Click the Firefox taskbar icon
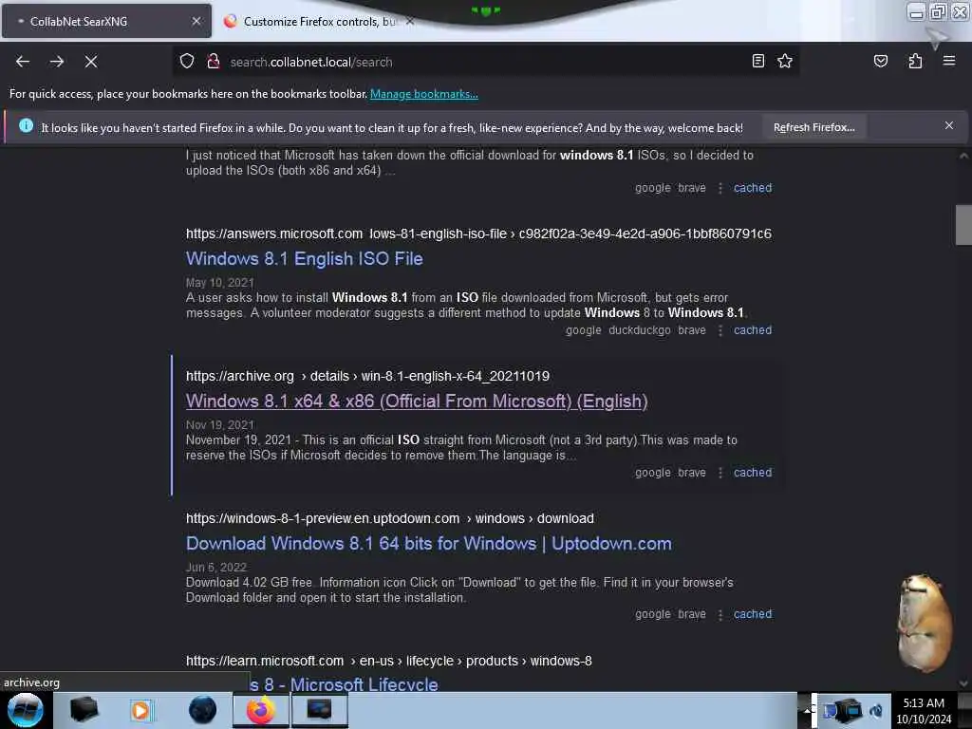The width and height of the screenshot is (972, 729). click(261, 710)
